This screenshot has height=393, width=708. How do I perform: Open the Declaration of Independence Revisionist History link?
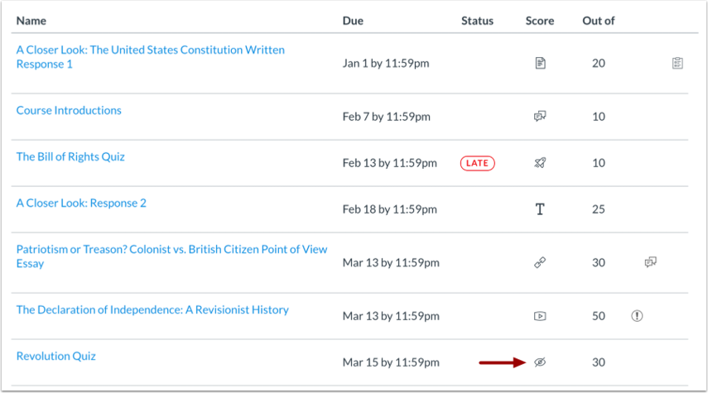coord(152,309)
